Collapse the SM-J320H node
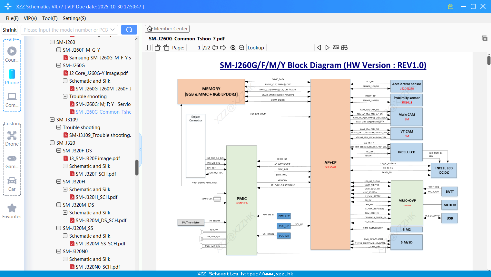This screenshot has width=491, height=277. point(59,181)
